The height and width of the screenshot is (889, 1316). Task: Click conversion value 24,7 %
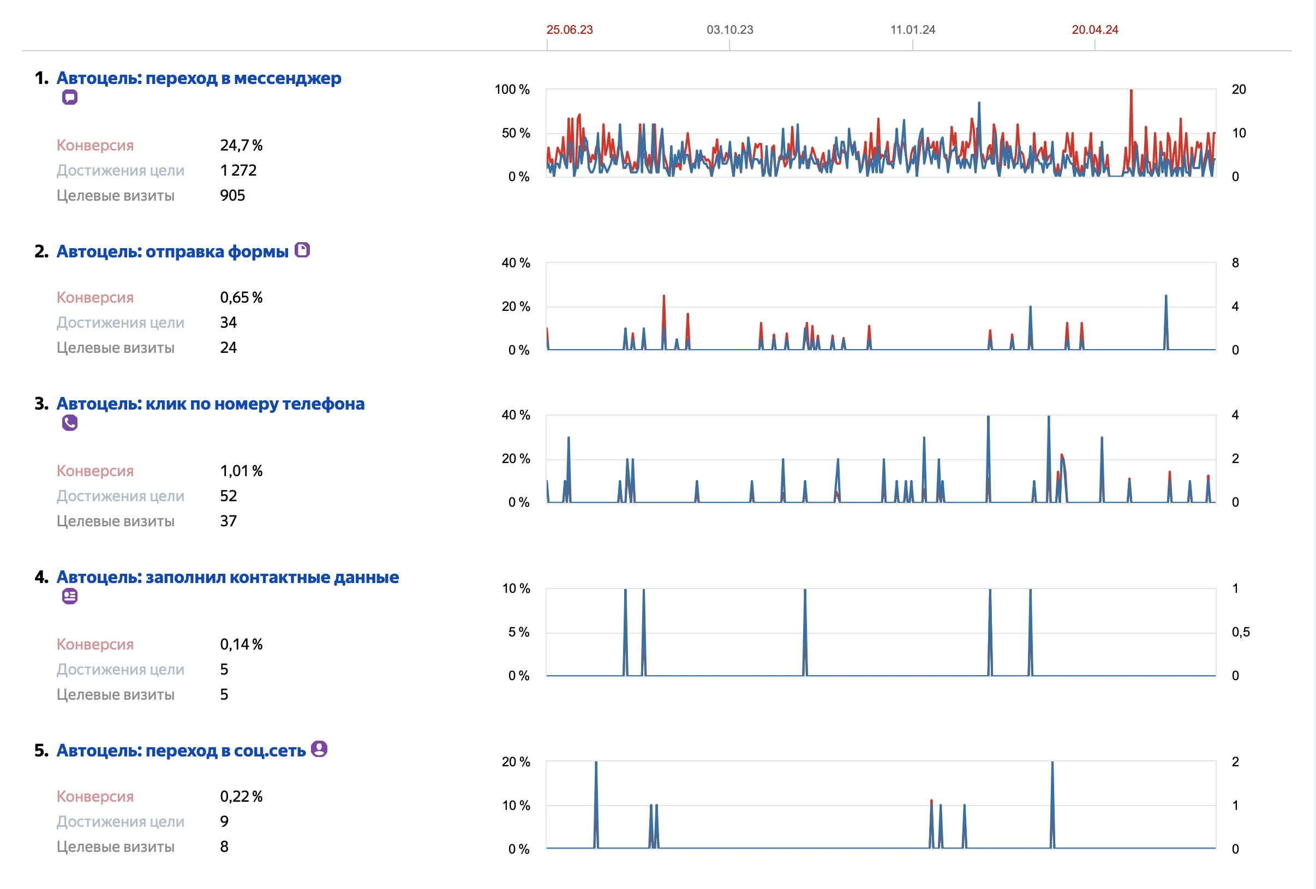(241, 146)
